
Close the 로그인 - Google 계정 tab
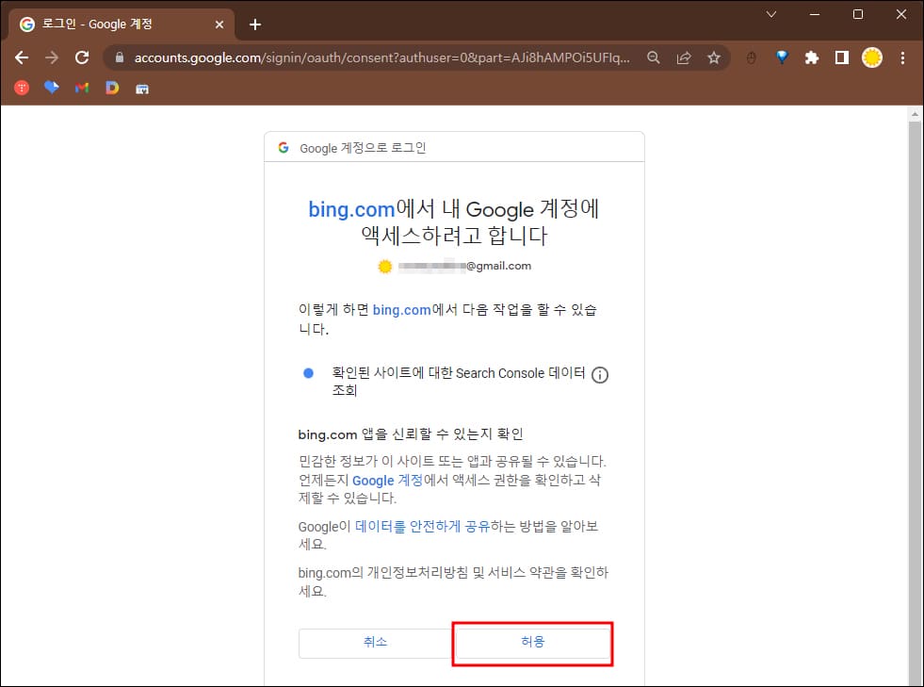tap(219, 25)
